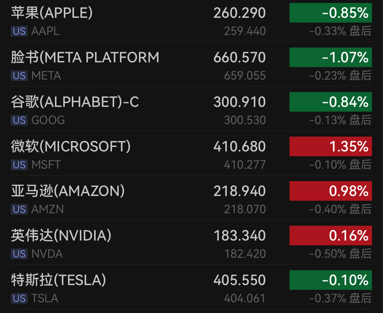Click the Apple -0.85% change badge

(x=330, y=13)
